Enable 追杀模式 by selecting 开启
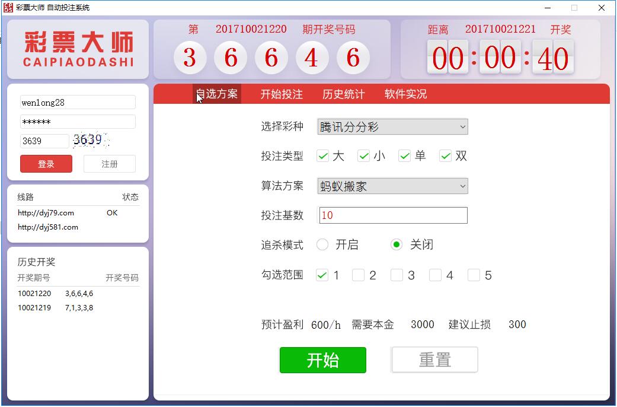The height and width of the screenshot is (407, 617). (x=322, y=244)
